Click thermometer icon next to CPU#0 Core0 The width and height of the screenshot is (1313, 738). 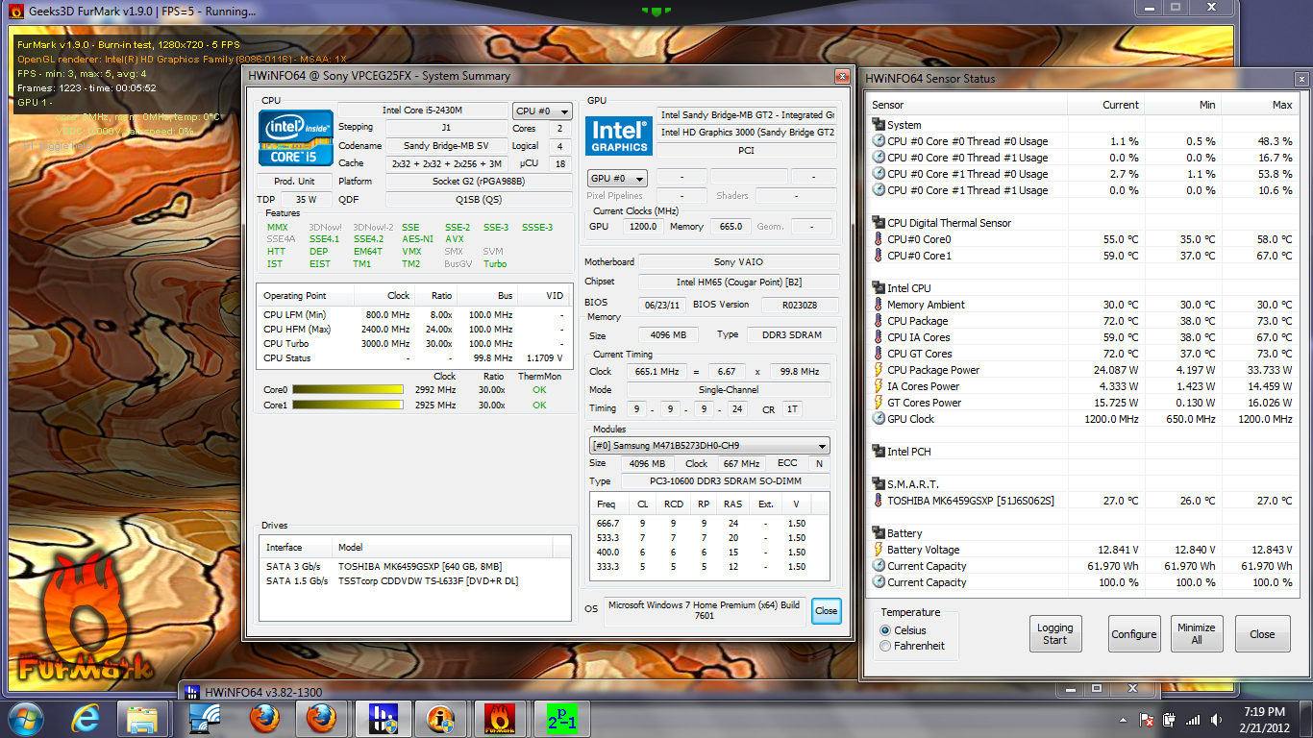879,239
